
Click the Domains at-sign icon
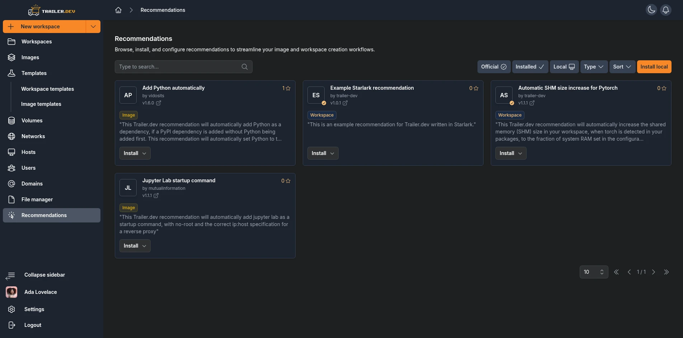tap(11, 184)
